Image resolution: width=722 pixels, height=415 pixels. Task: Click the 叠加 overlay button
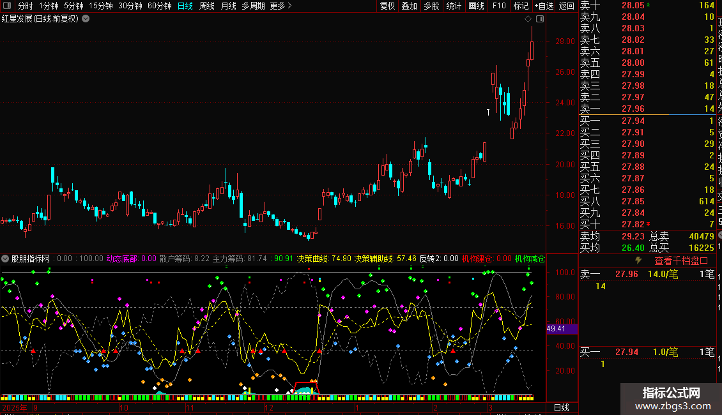click(x=410, y=6)
